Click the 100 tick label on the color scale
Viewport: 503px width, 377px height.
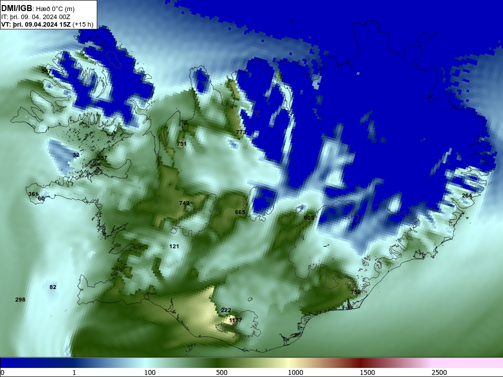click(150, 372)
